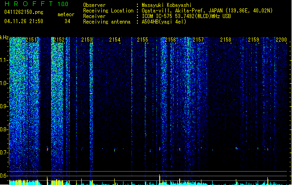
Task: Click the 2200 time marker
Action: (x=281, y=40)
